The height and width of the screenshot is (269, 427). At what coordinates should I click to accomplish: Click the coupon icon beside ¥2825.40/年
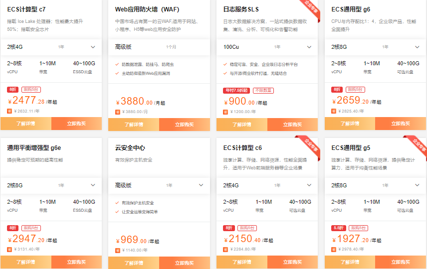[334, 111]
